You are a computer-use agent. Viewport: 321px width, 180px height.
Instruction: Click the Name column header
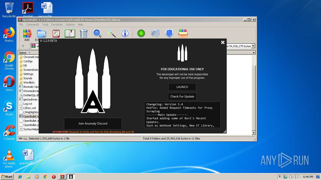28,52
